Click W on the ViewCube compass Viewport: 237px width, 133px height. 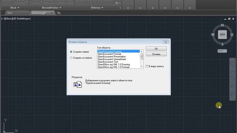(213, 35)
